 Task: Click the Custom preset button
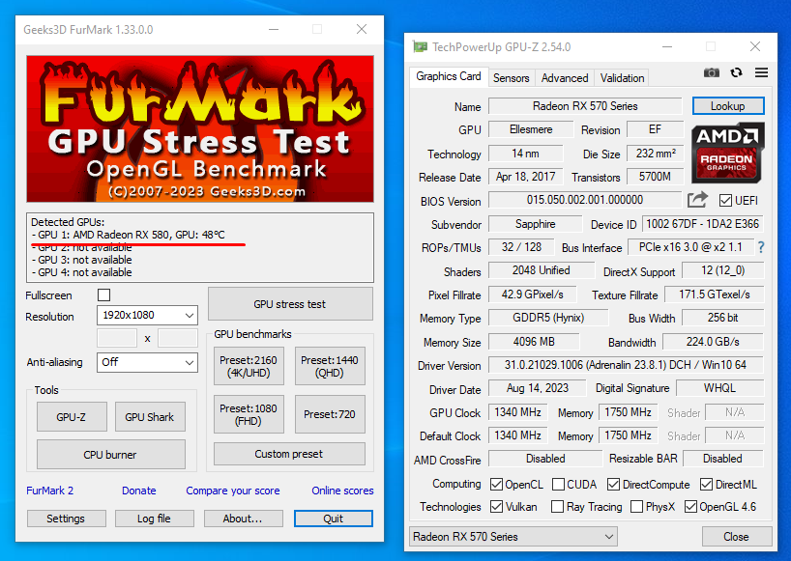tap(289, 454)
